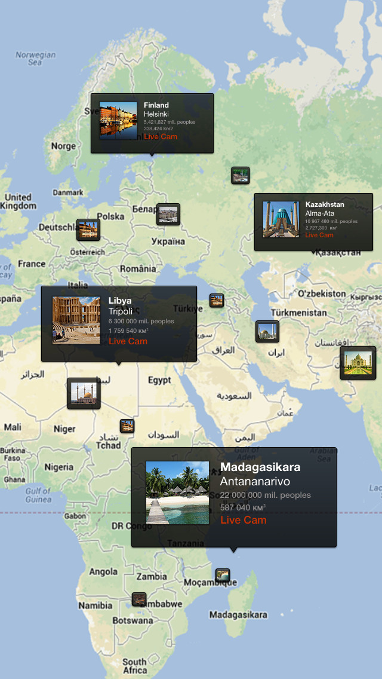Click '6 300 000 mil. peoples' text
This screenshot has height=679, width=382.
click(x=141, y=322)
